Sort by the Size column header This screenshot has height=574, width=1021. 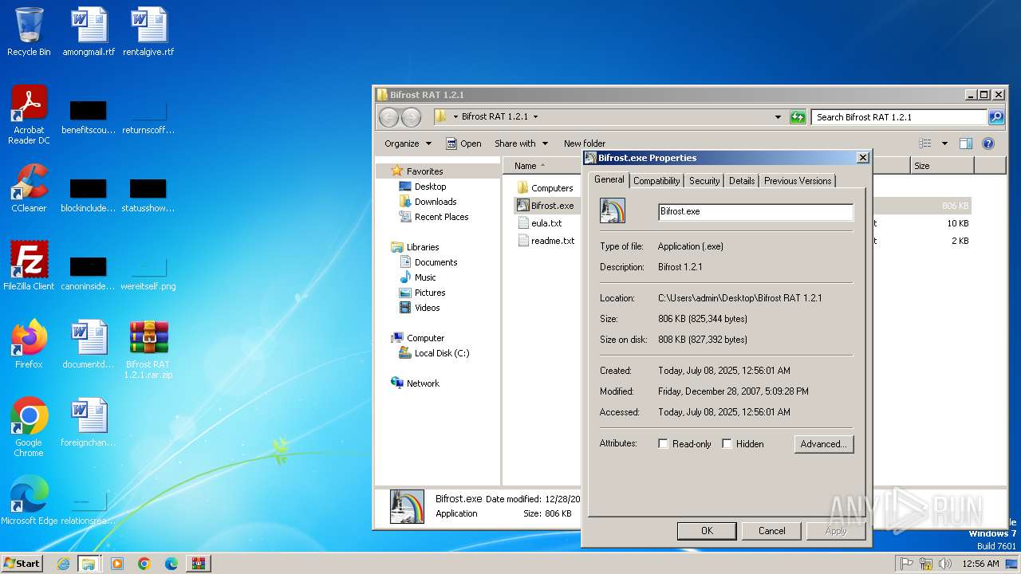click(x=942, y=166)
